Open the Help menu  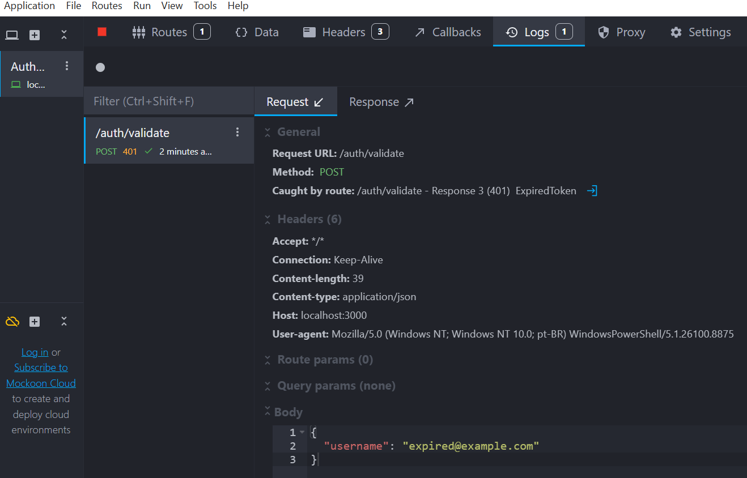coord(238,6)
